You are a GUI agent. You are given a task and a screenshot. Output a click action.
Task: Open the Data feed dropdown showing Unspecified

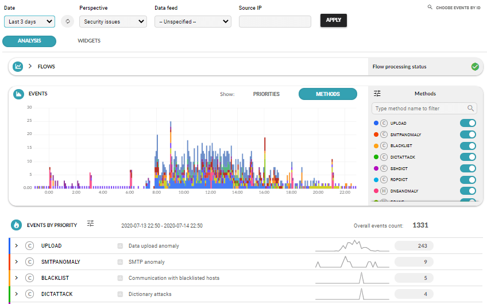(193, 21)
